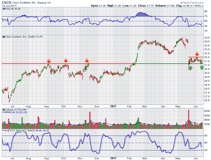Click the 33.0 price axis label
This screenshot has width=211, height=160.
pyautogui.click(x=207, y=49)
